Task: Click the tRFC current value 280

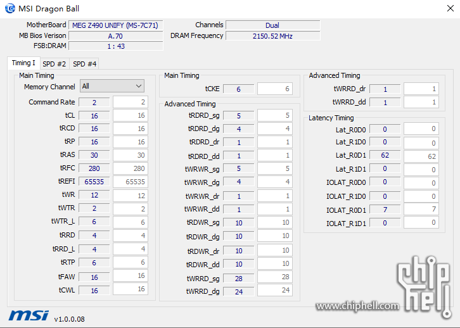Action: 94,168
